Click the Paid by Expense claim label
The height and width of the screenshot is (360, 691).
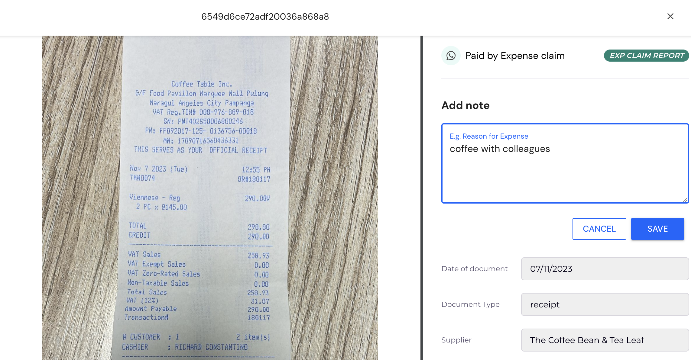point(515,56)
